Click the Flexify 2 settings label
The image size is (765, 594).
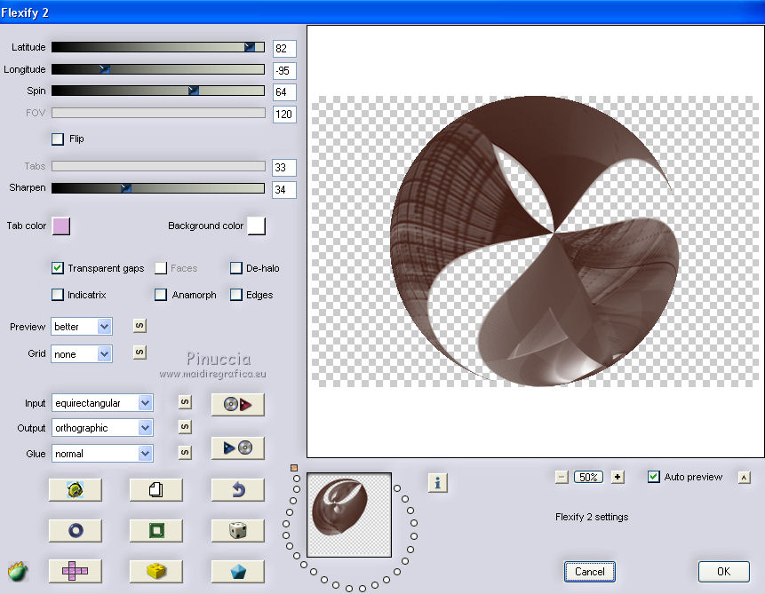592,517
